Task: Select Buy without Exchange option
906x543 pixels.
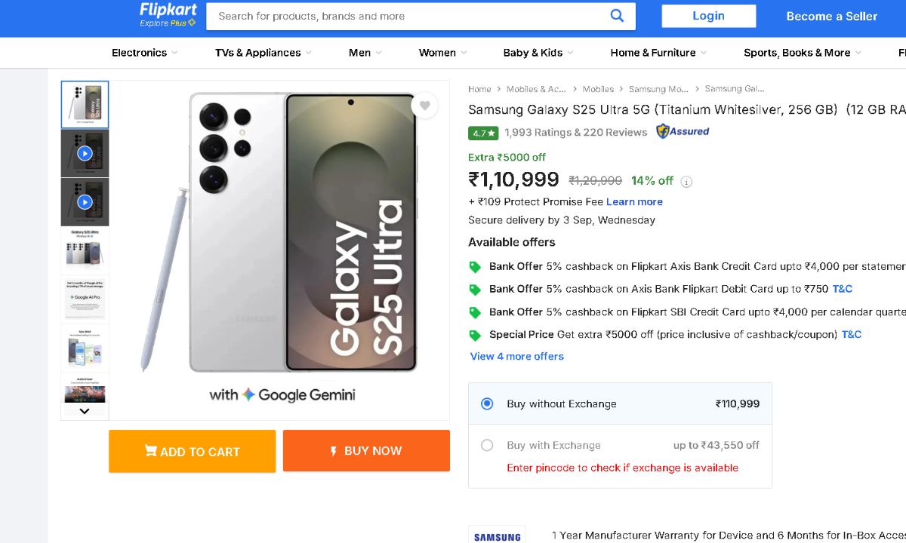Action: coord(487,403)
